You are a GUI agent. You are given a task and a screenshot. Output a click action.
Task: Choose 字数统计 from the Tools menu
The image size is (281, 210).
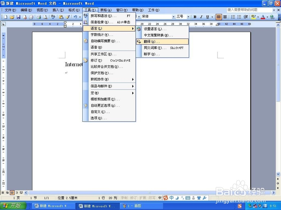(109, 35)
